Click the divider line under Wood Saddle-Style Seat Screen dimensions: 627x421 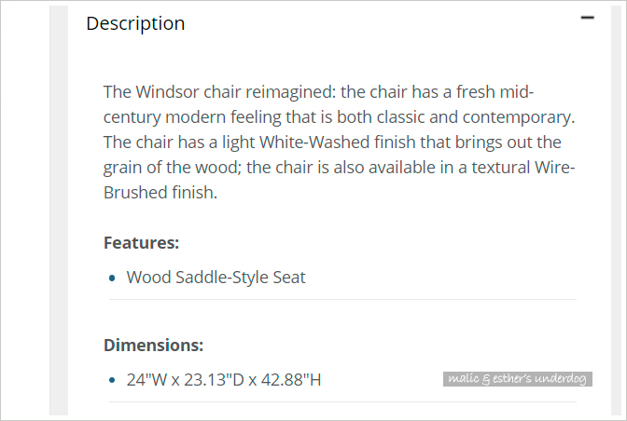[342, 299]
